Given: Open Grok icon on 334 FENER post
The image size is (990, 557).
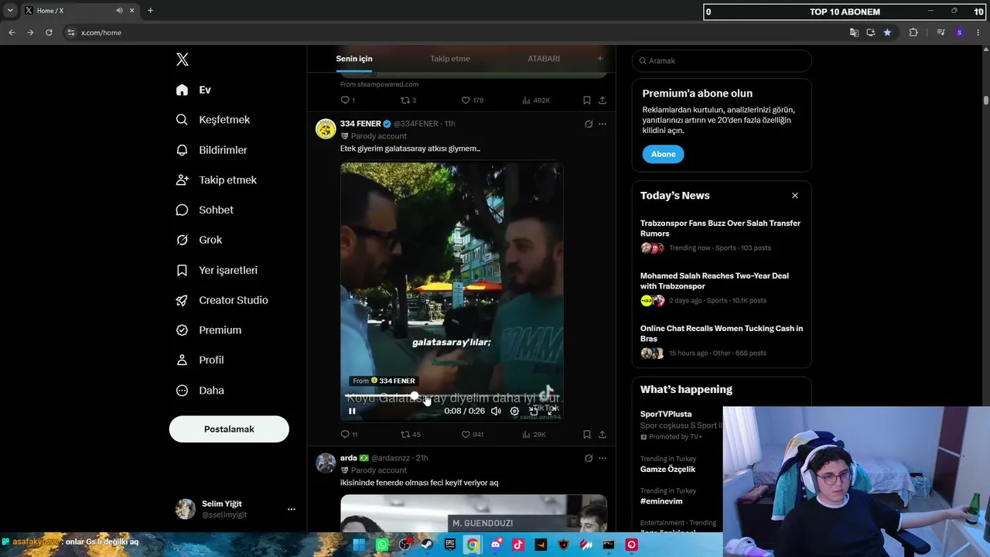Looking at the screenshot, I should tap(589, 124).
